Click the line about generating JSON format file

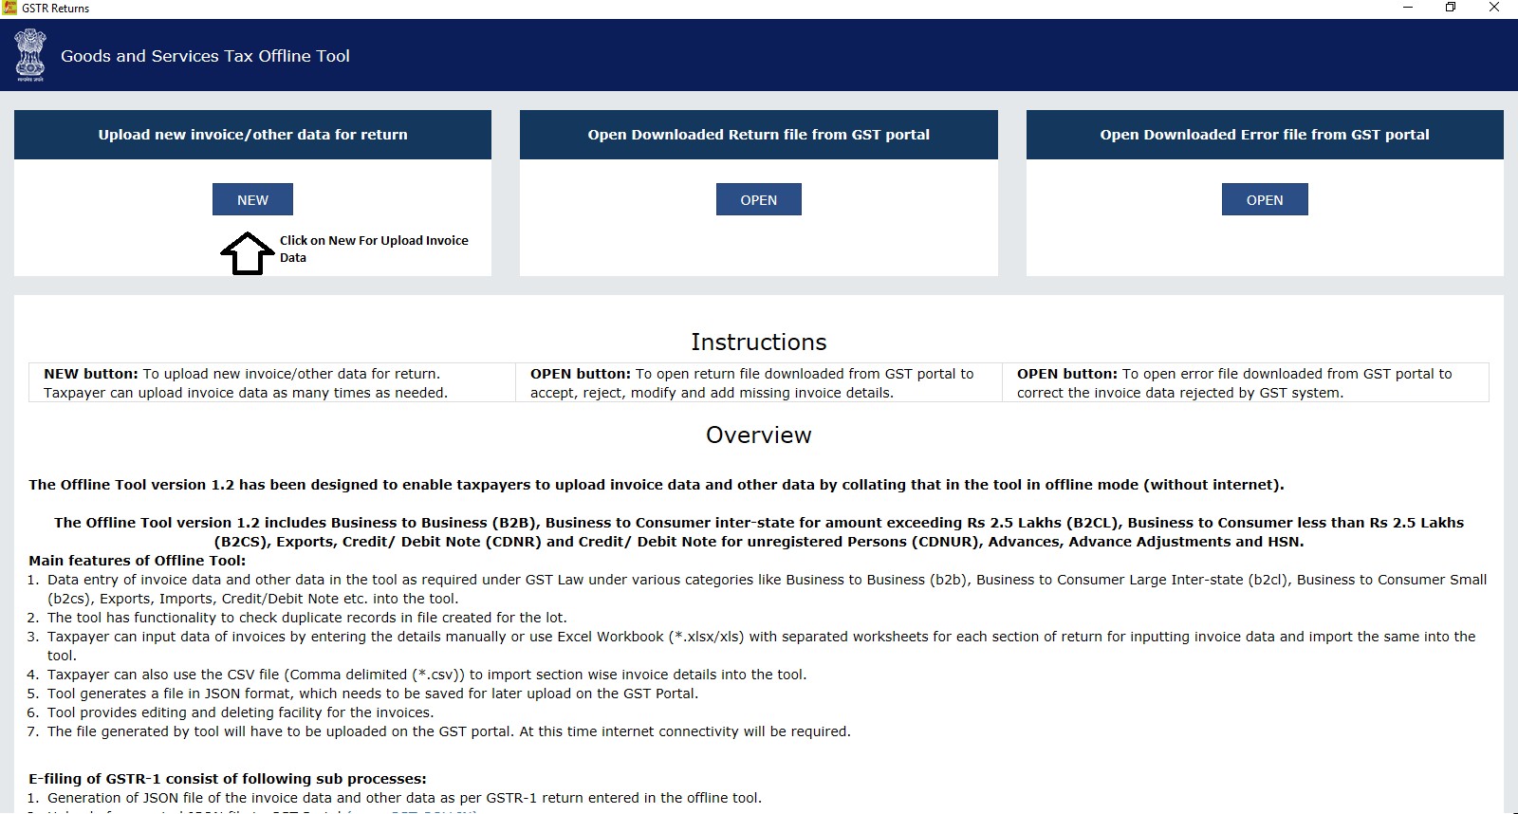tap(373, 694)
